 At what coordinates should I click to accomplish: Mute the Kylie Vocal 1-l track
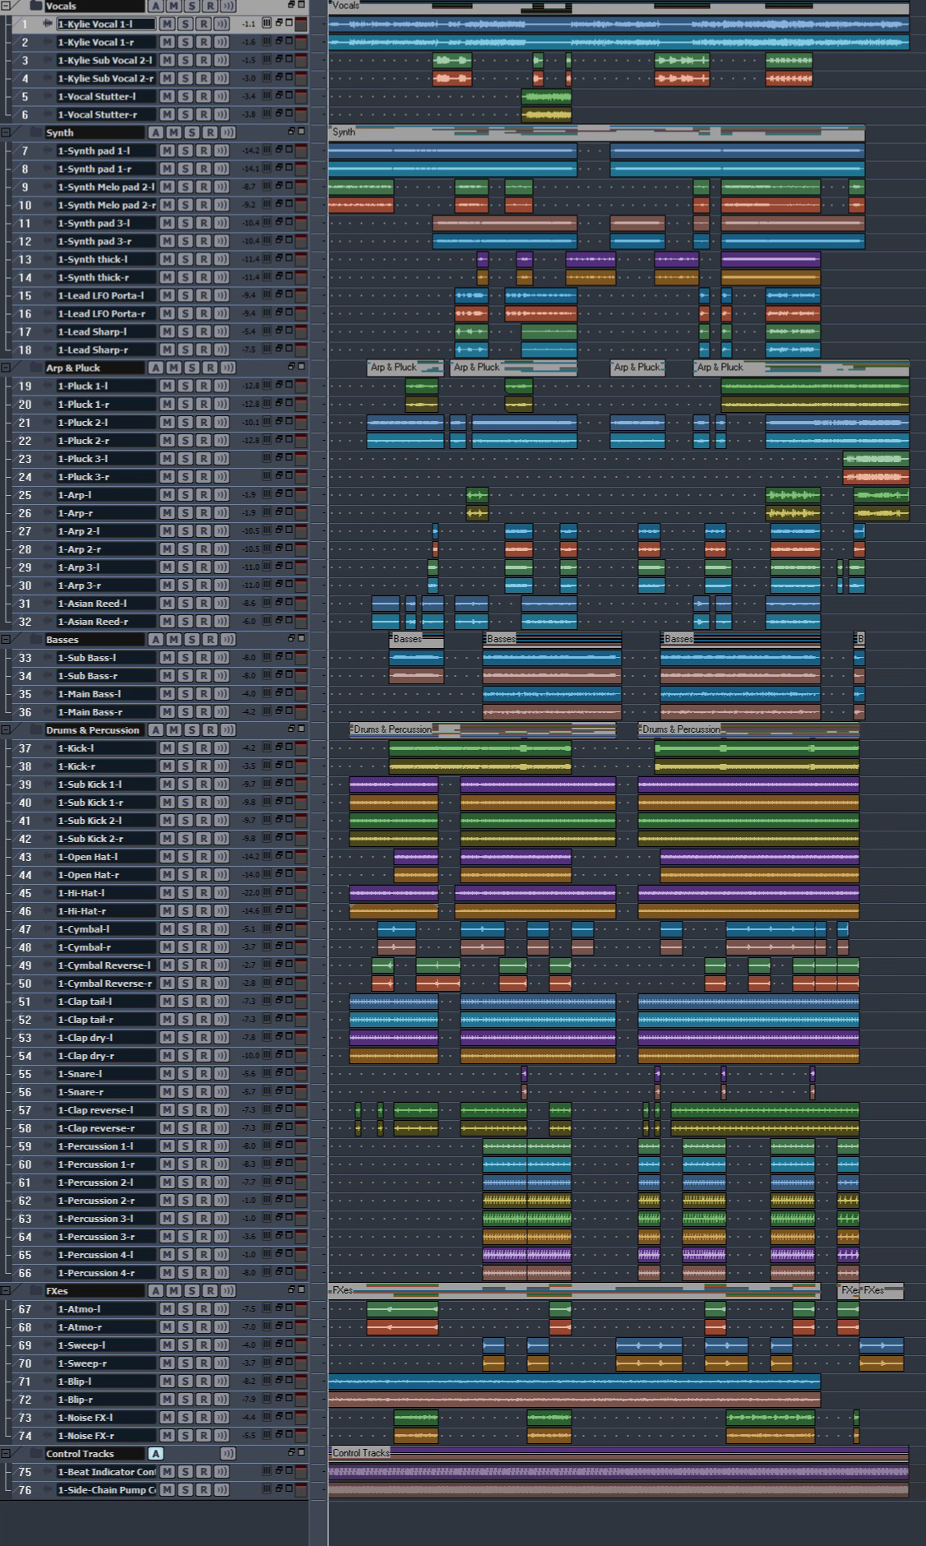click(x=167, y=24)
